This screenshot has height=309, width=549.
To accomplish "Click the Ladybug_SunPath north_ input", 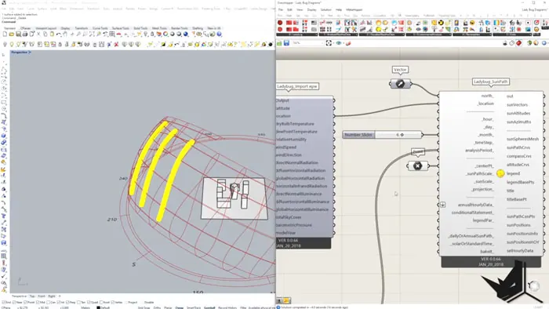I will [487, 96].
